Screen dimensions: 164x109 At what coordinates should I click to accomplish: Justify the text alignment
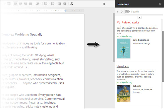[31, 4]
